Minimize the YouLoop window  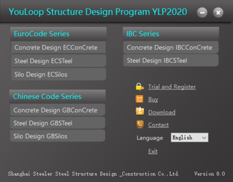(x=202, y=13)
